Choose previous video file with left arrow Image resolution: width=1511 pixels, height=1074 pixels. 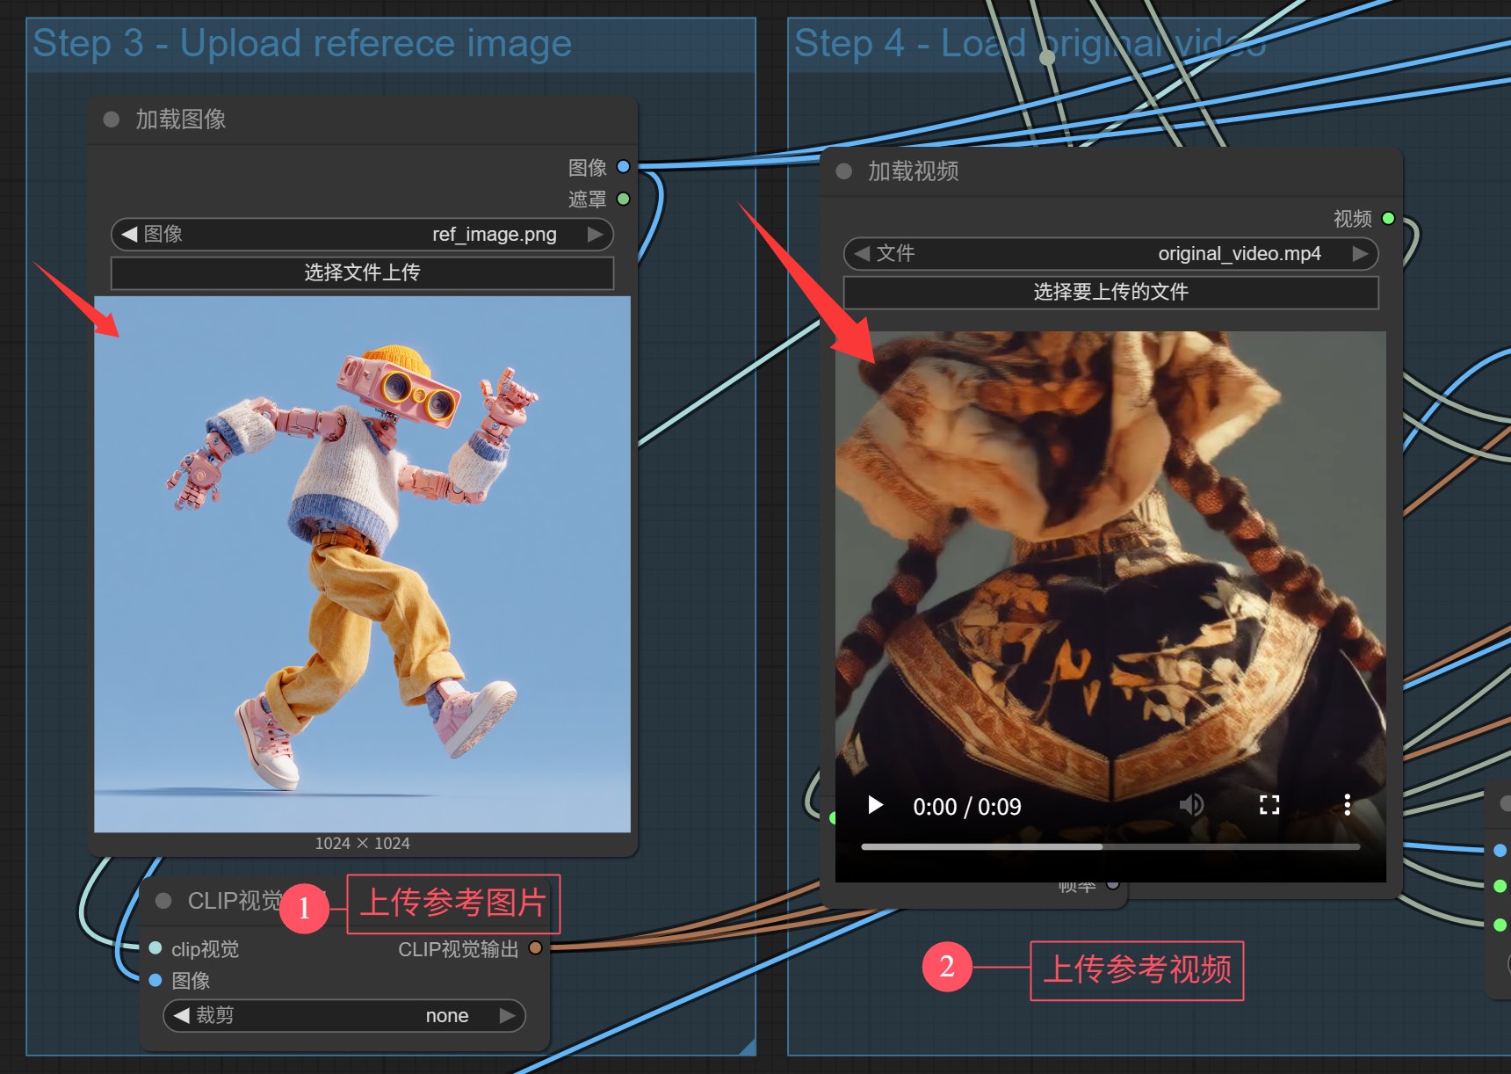click(862, 254)
